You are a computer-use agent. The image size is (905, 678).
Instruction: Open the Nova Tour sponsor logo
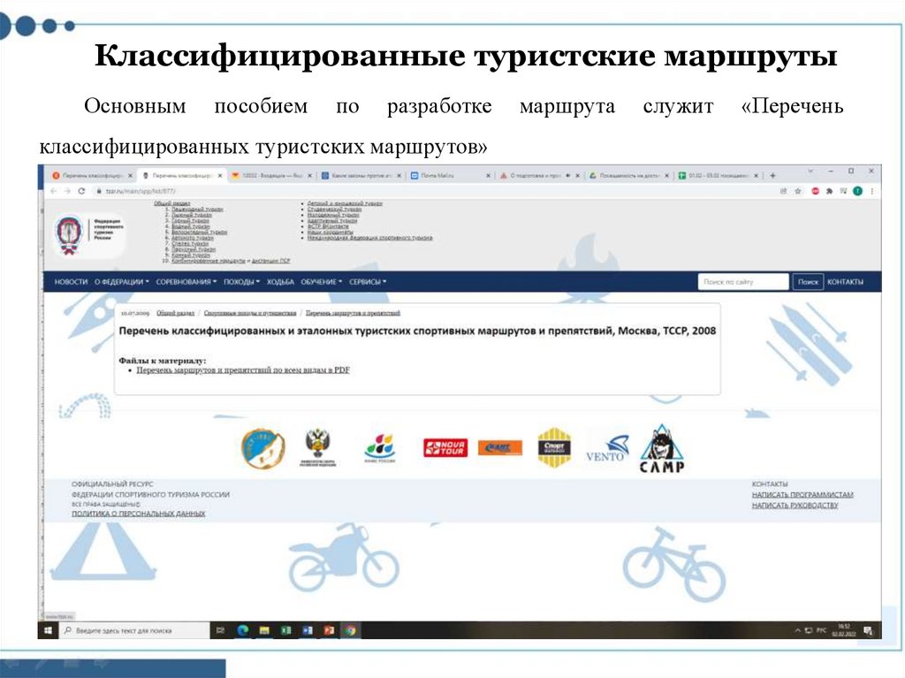pos(445,448)
